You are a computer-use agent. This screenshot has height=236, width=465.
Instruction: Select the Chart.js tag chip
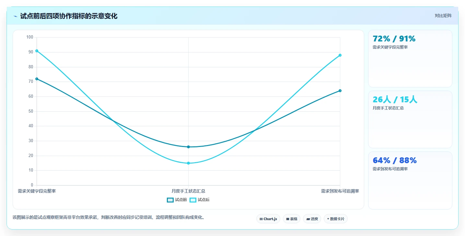[x=268, y=219]
